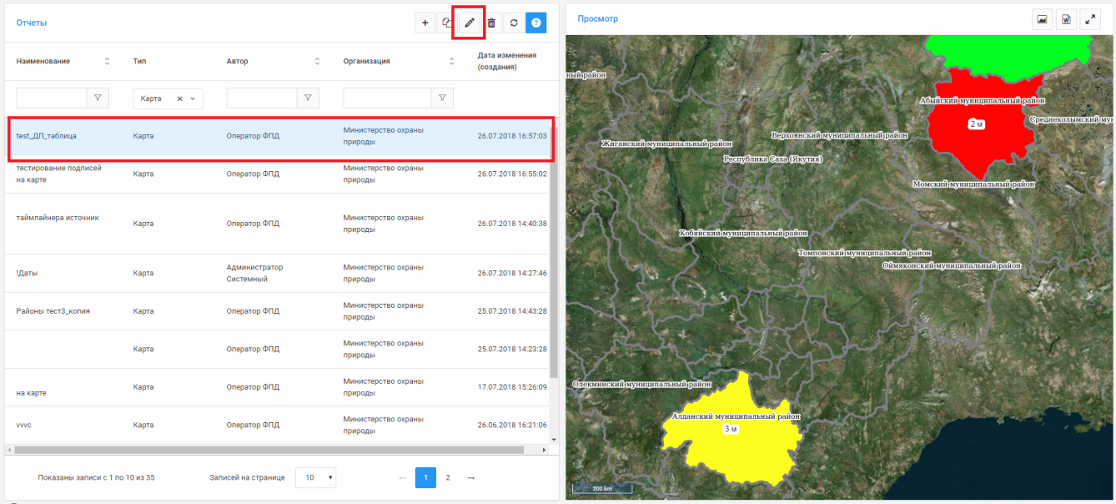Select the 'Районы тест3_копия' report row
The width and height of the screenshot is (1116, 504).
[53, 311]
